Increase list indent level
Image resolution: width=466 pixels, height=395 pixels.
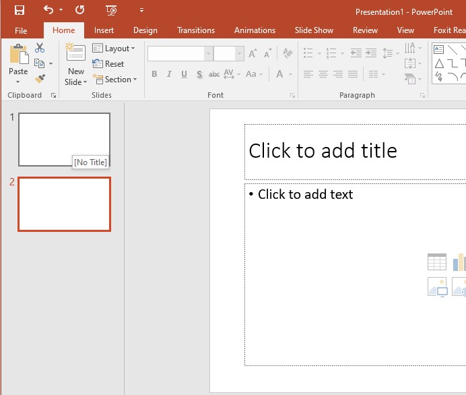tap(371, 53)
